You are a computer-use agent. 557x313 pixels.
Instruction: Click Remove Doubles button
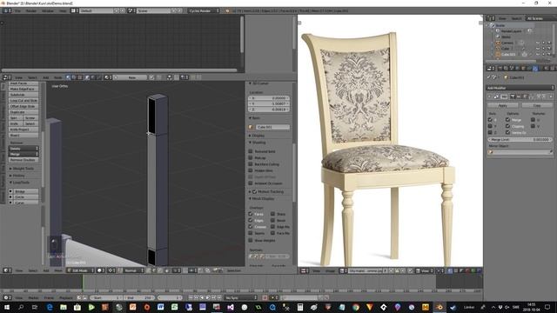[x=23, y=160]
